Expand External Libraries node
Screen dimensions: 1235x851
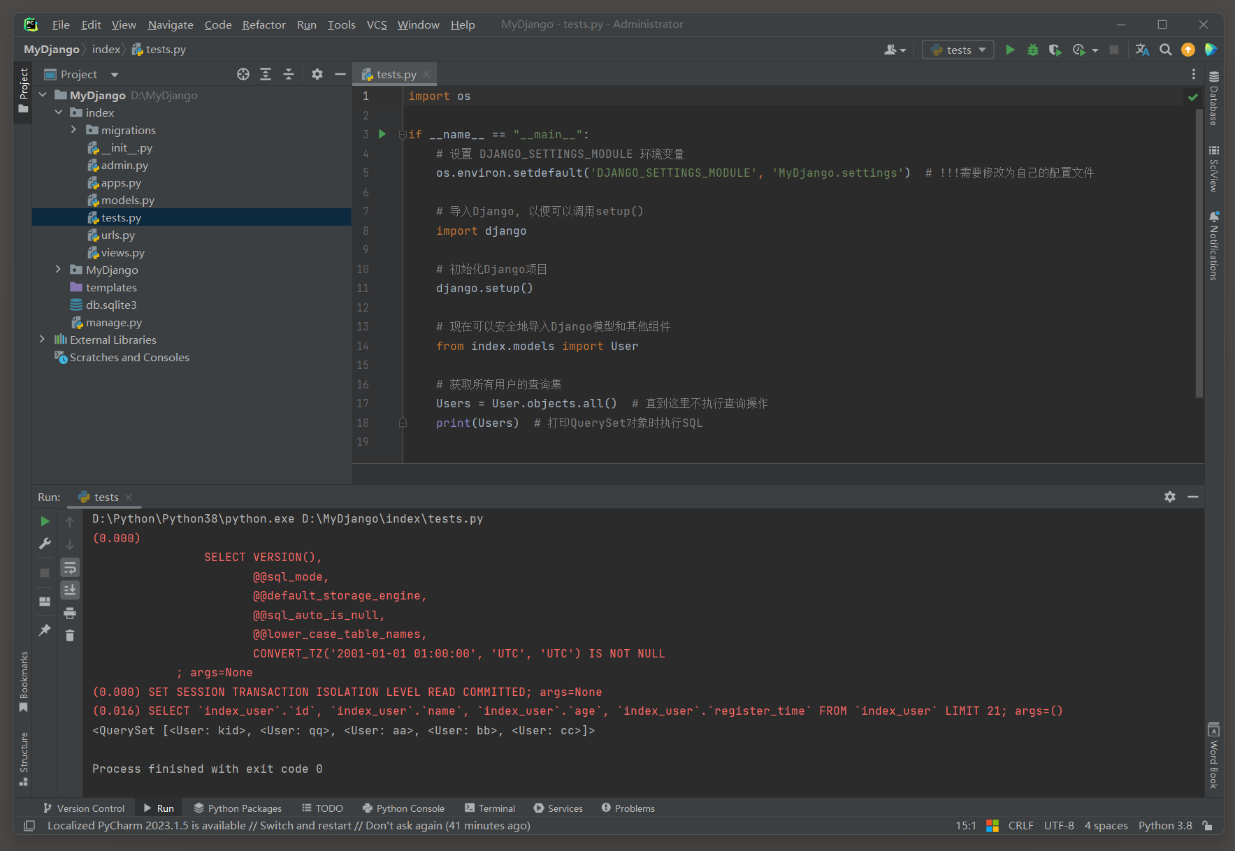[x=43, y=340]
